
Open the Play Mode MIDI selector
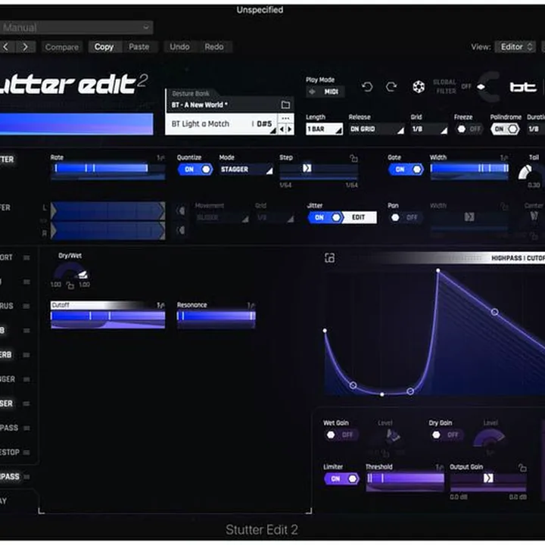(325, 92)
